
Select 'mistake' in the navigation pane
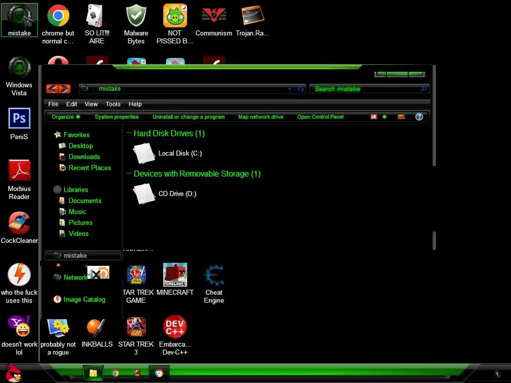coord(83,255)
